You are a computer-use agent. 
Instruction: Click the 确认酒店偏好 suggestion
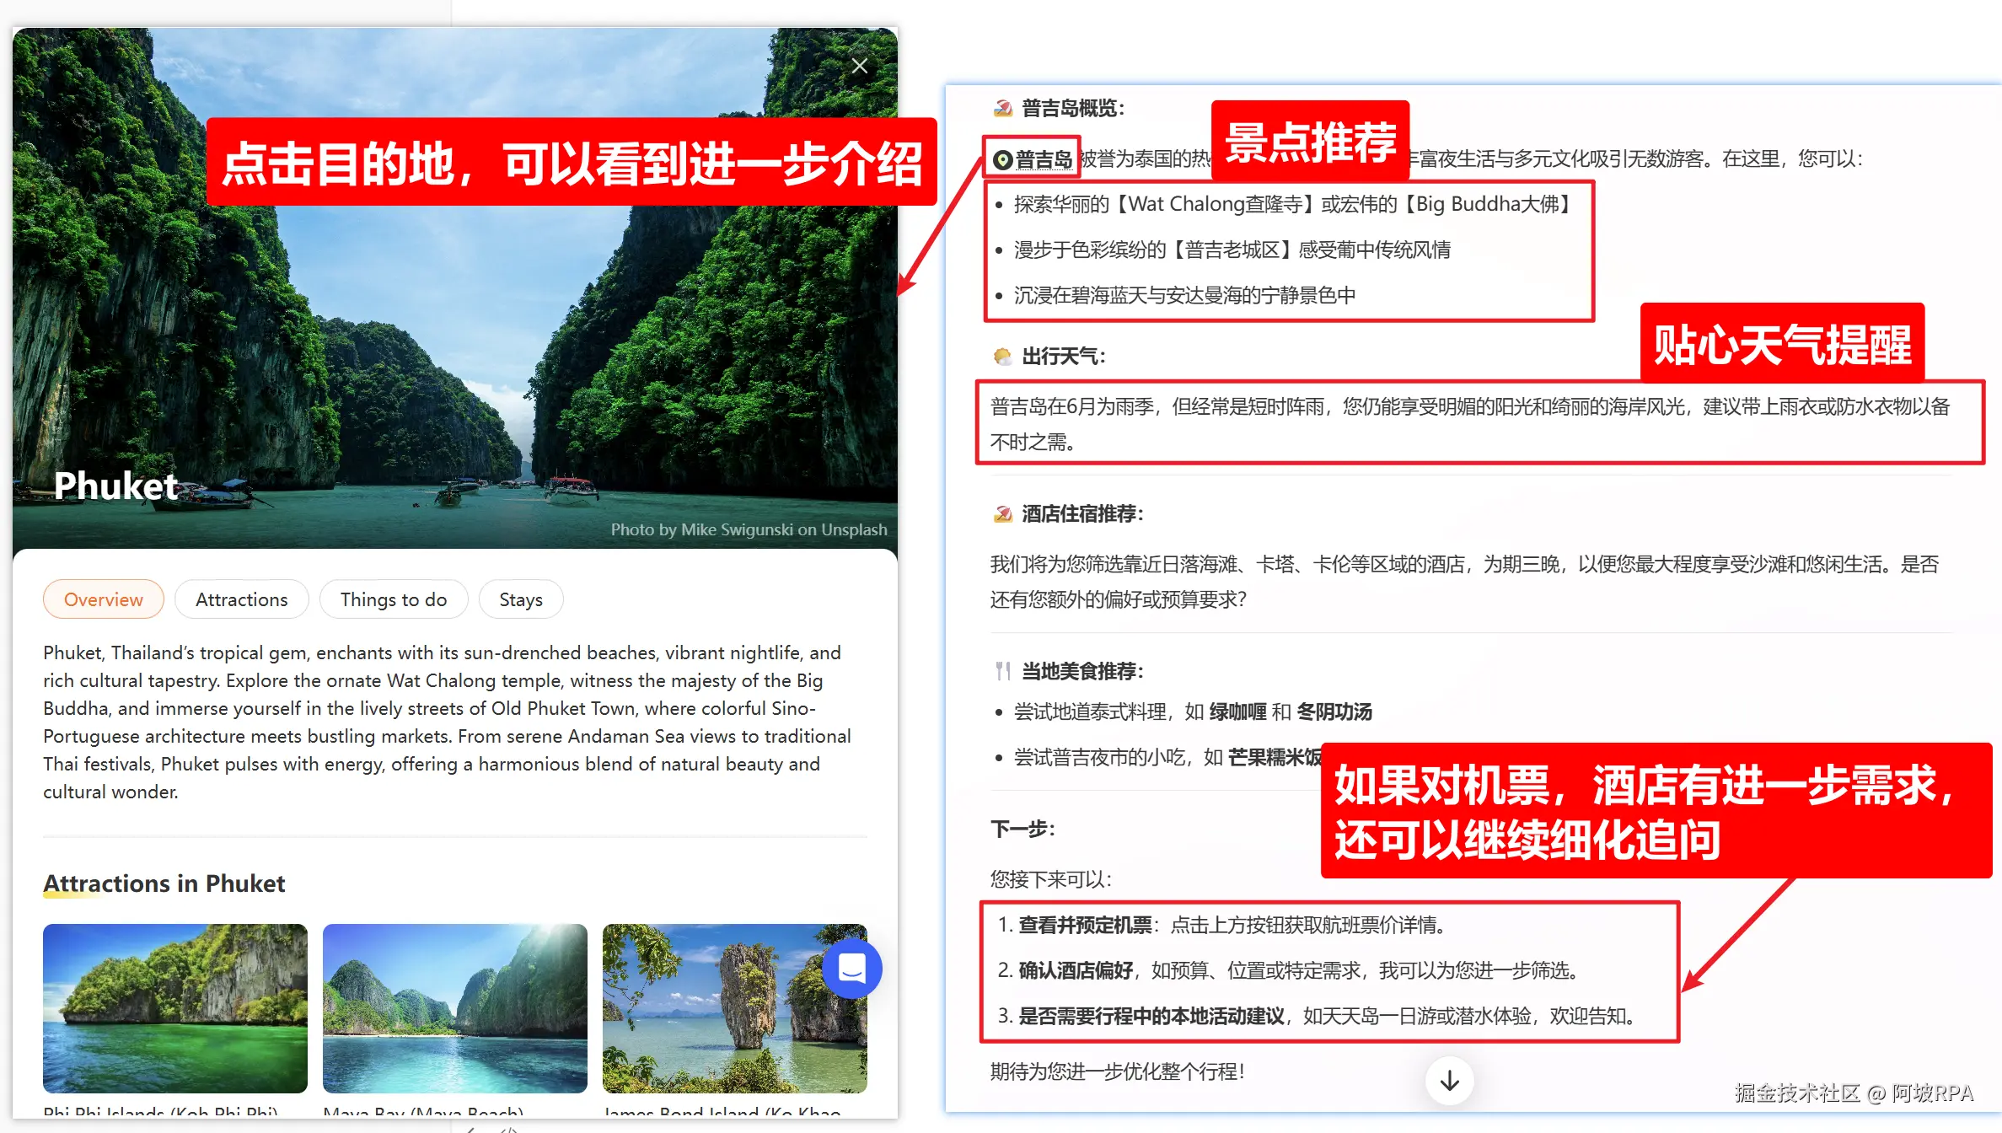tap(1076, 970)
